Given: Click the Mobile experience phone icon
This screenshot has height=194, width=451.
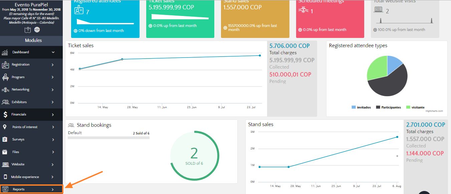Looking at the screenshot, I should (x=5, y=177).
